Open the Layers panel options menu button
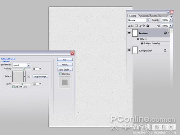Viewport: 180px width, 135px height. coord(171,16)
